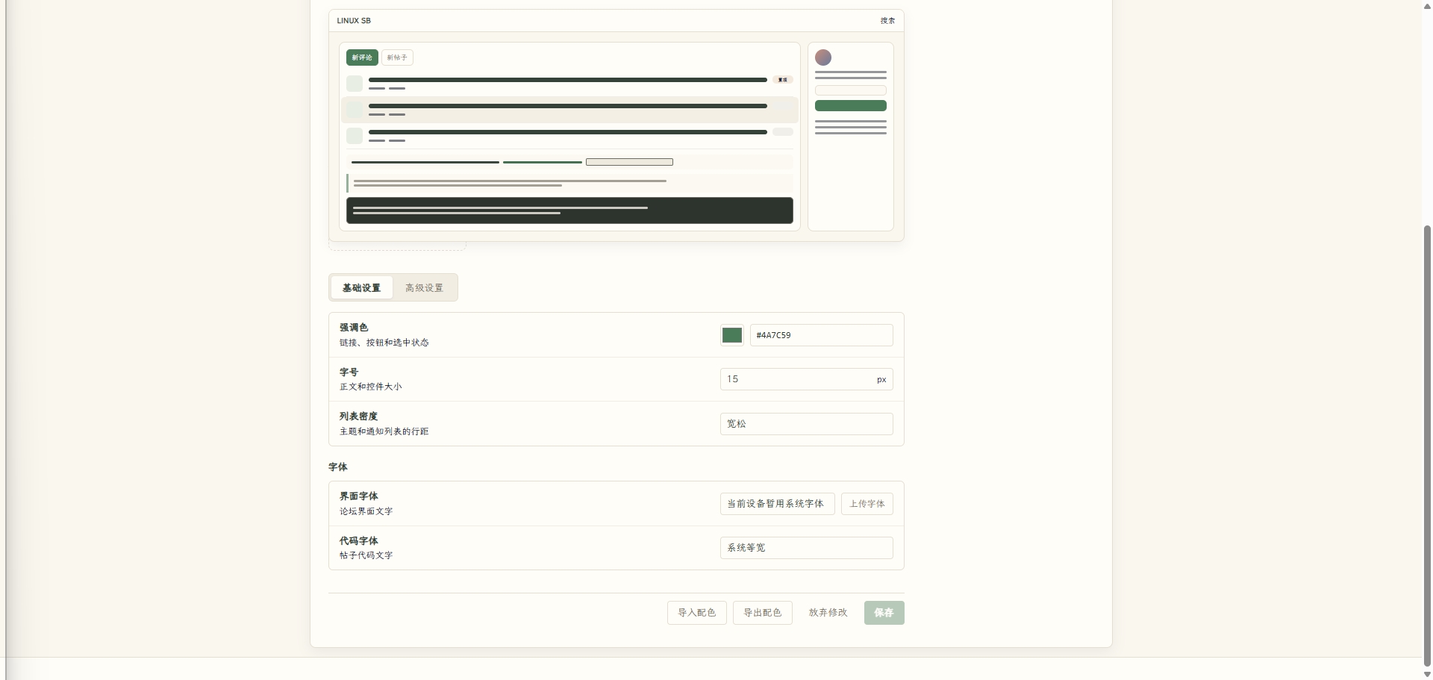This screenshot has width=1433, height=680.
Task: Click the 字体 section heading
Action: click(338, 467)
